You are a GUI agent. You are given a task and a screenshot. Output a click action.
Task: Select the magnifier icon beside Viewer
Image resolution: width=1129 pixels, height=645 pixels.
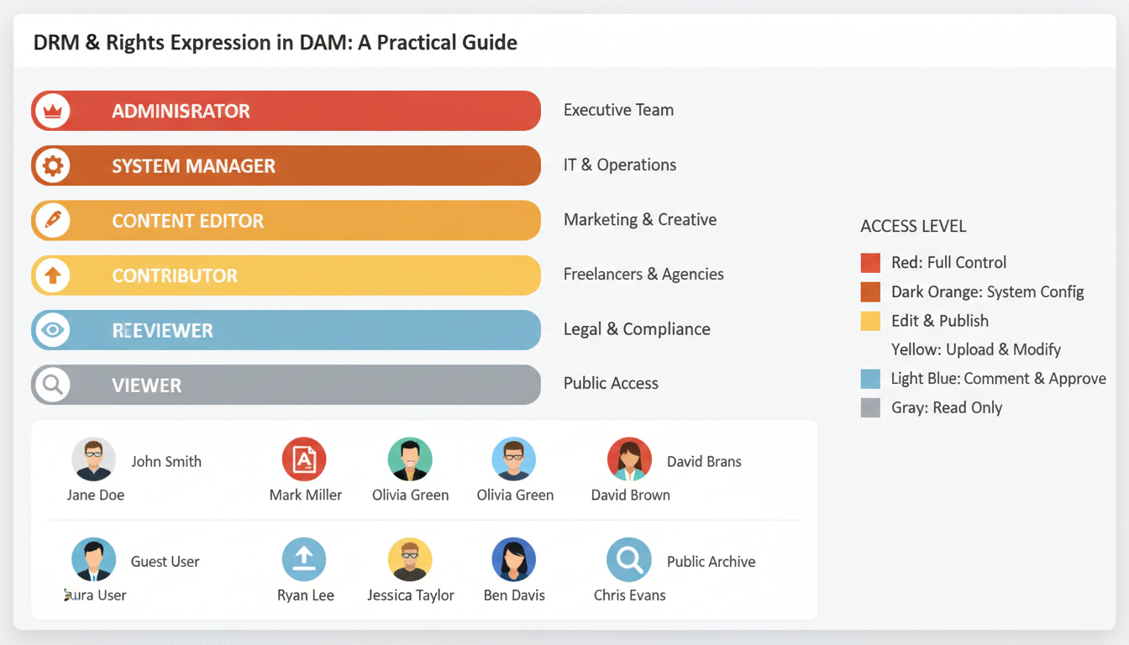[x=52, y=384]
